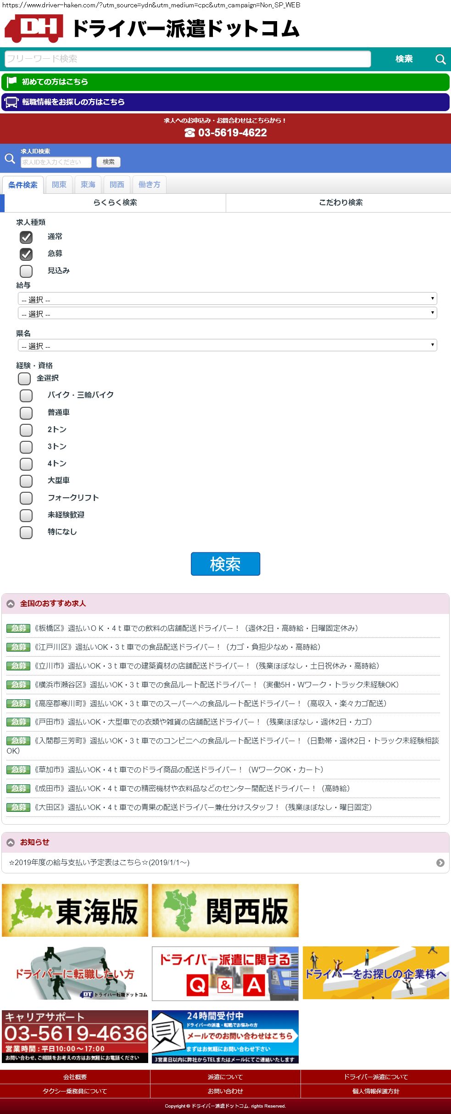The image size is (451, 1114).
Task: Open the 板橋区 beverage delivery job link
Action: 196,628
